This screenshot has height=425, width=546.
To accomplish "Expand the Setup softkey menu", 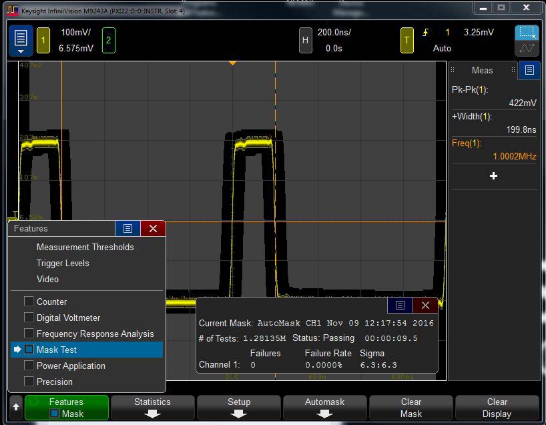I will [238, 408].
